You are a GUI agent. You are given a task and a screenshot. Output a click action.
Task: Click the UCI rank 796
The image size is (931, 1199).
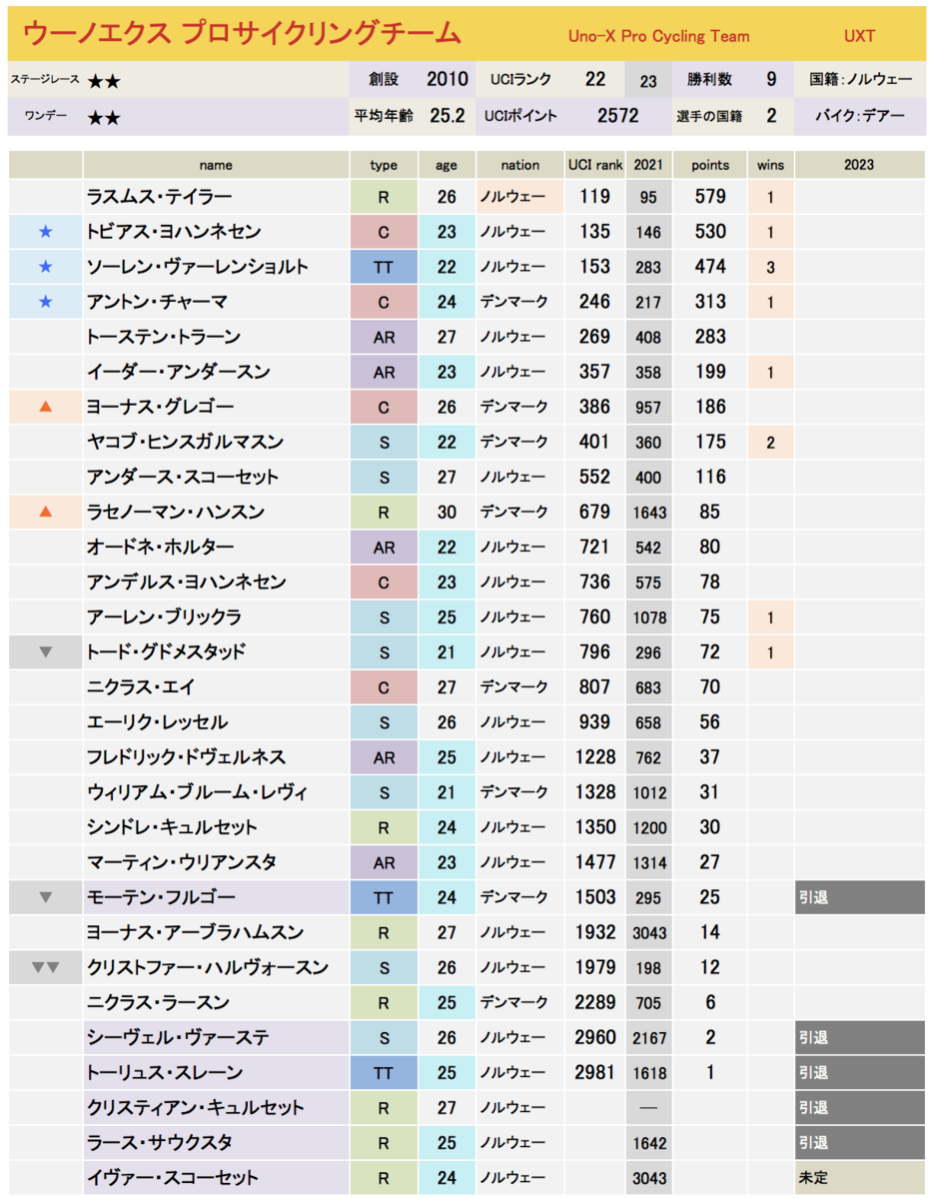coord(594,651)
